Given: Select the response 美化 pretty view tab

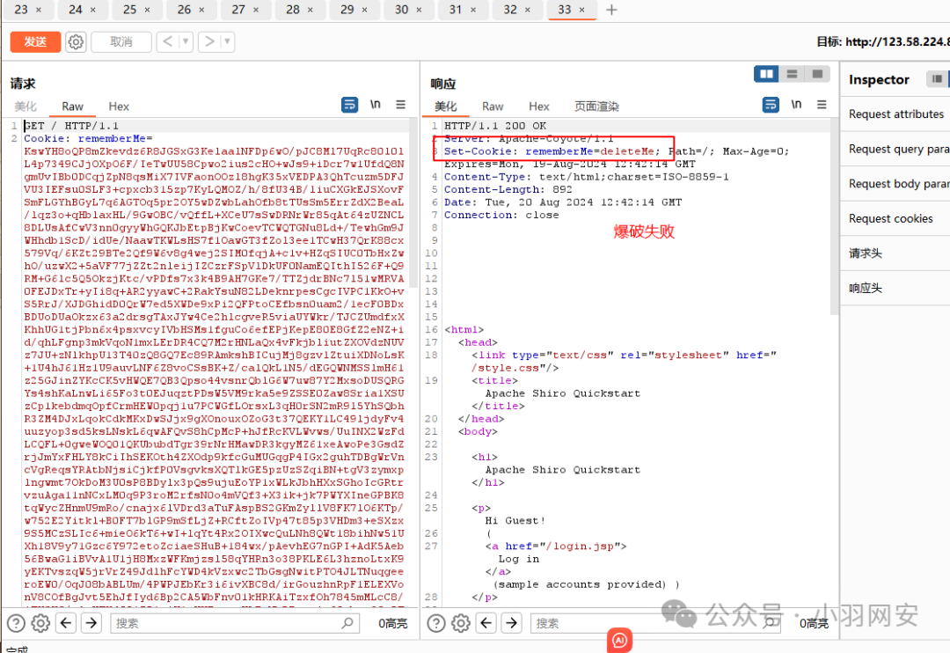Looking at the screenshot, I should [445, 106].
